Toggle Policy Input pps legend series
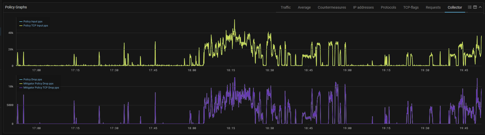The image size is (485, 135). point(33,22)
